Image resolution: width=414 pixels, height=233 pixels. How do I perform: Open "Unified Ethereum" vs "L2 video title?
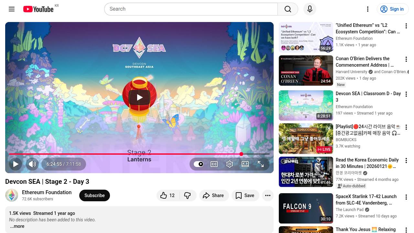[368, 28]
